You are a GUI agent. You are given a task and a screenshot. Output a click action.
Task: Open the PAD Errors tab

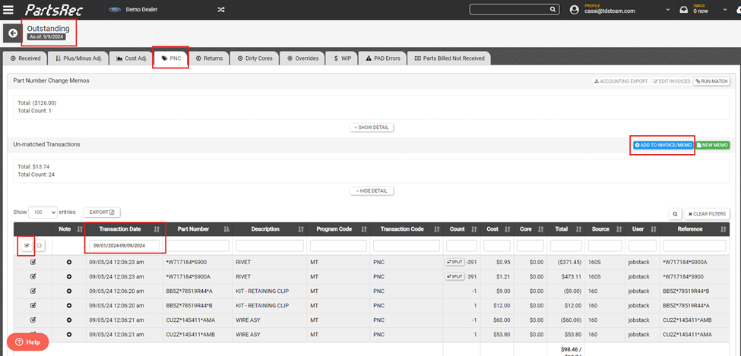[x=383, y=58]
